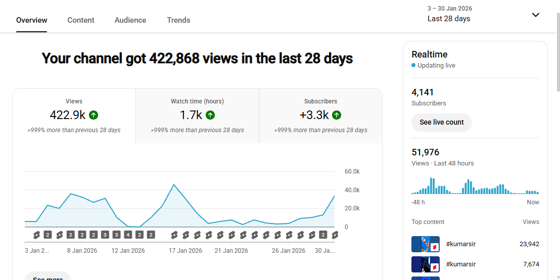Screen dimensions: 560x280
Task: Open the Trends tab
Action: pos(178,20)
